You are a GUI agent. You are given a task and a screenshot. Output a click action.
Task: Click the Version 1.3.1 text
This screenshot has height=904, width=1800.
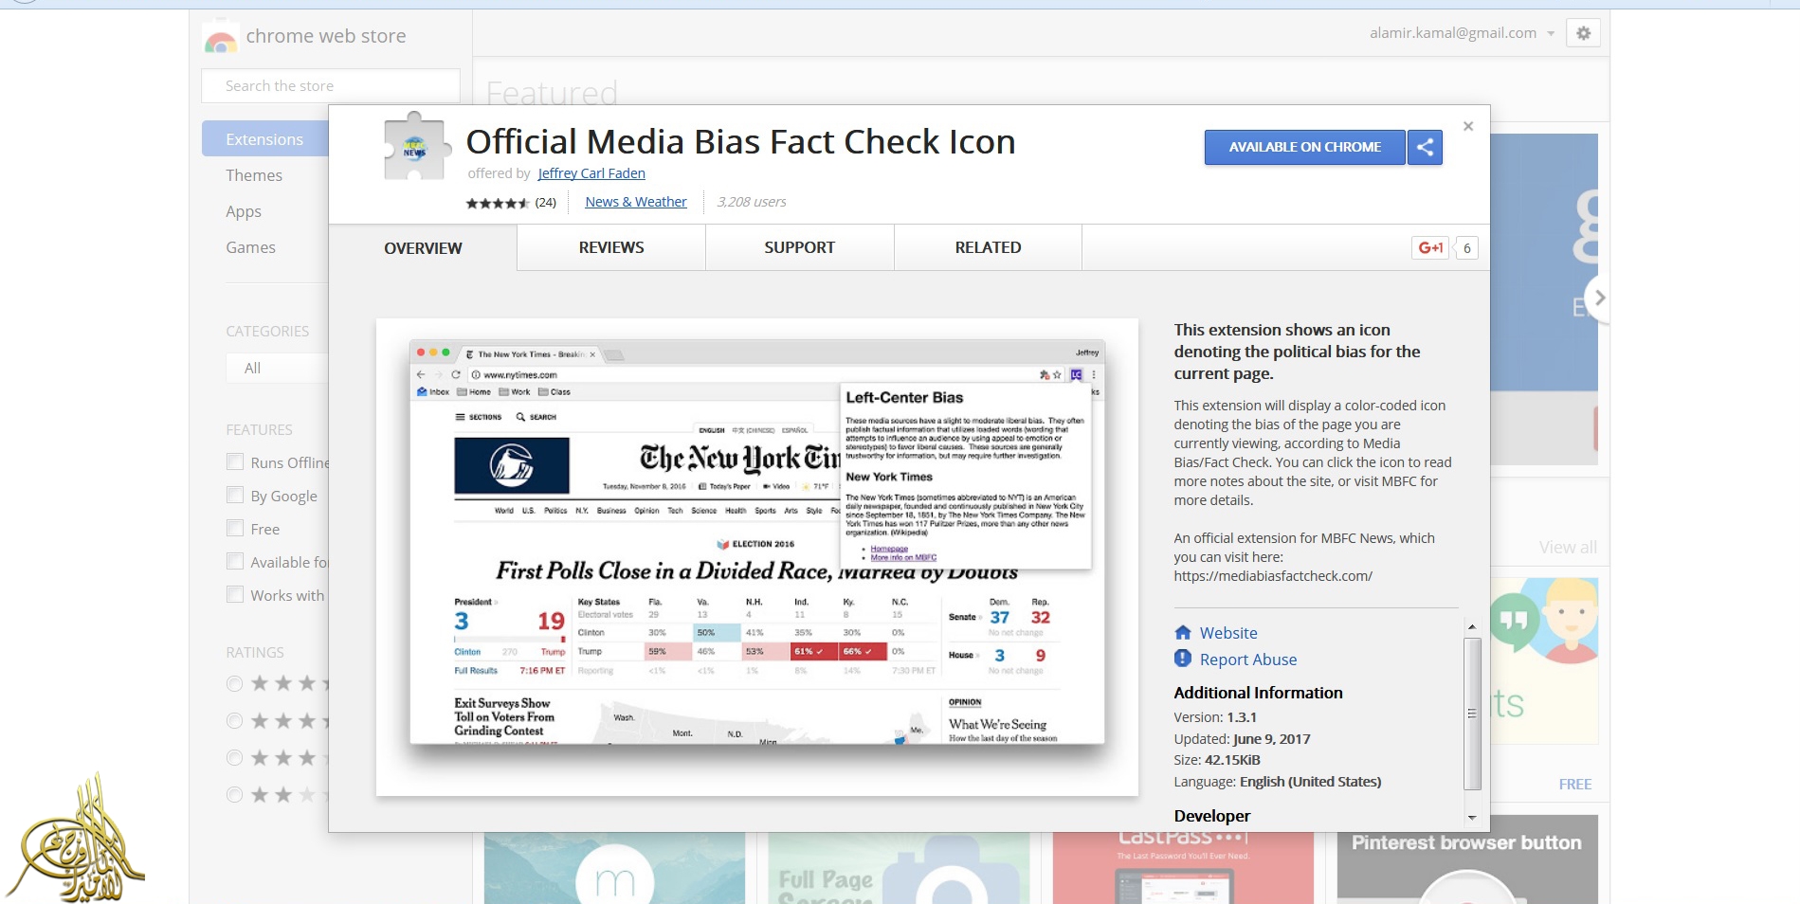(1215, 717)
